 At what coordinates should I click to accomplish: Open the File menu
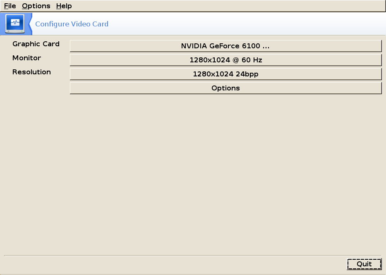pyautogui.click(x=10, y=6)
